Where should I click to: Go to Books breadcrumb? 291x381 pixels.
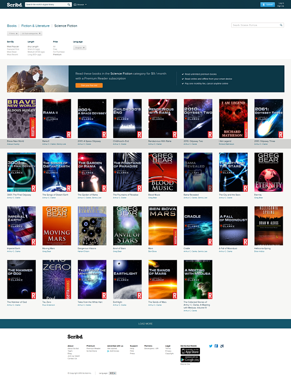[x=11, y=26]
